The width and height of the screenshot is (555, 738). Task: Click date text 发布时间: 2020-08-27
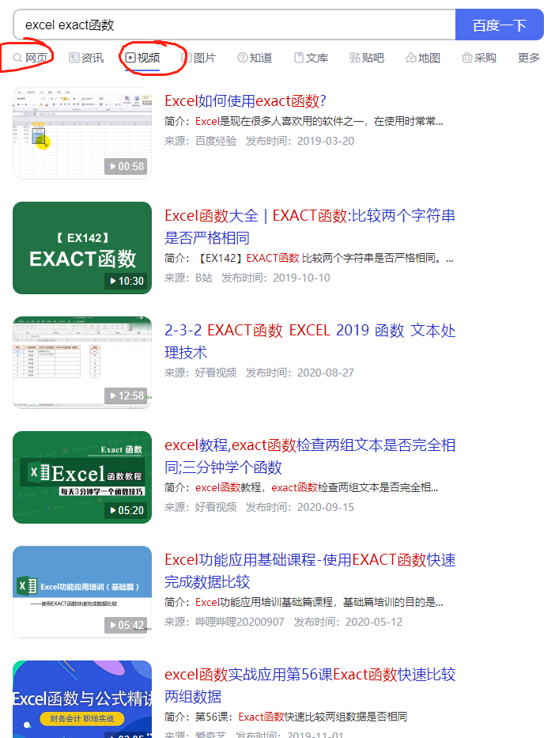click(x=300, y=373)
